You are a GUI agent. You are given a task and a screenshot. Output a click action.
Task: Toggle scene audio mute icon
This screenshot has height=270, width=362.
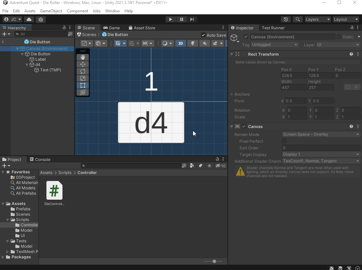(205, 43)
